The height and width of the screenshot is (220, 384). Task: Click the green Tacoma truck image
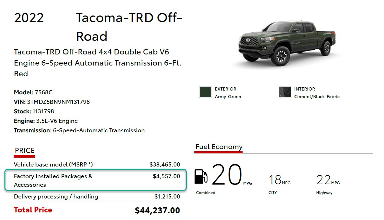click(x=286, y=43)
